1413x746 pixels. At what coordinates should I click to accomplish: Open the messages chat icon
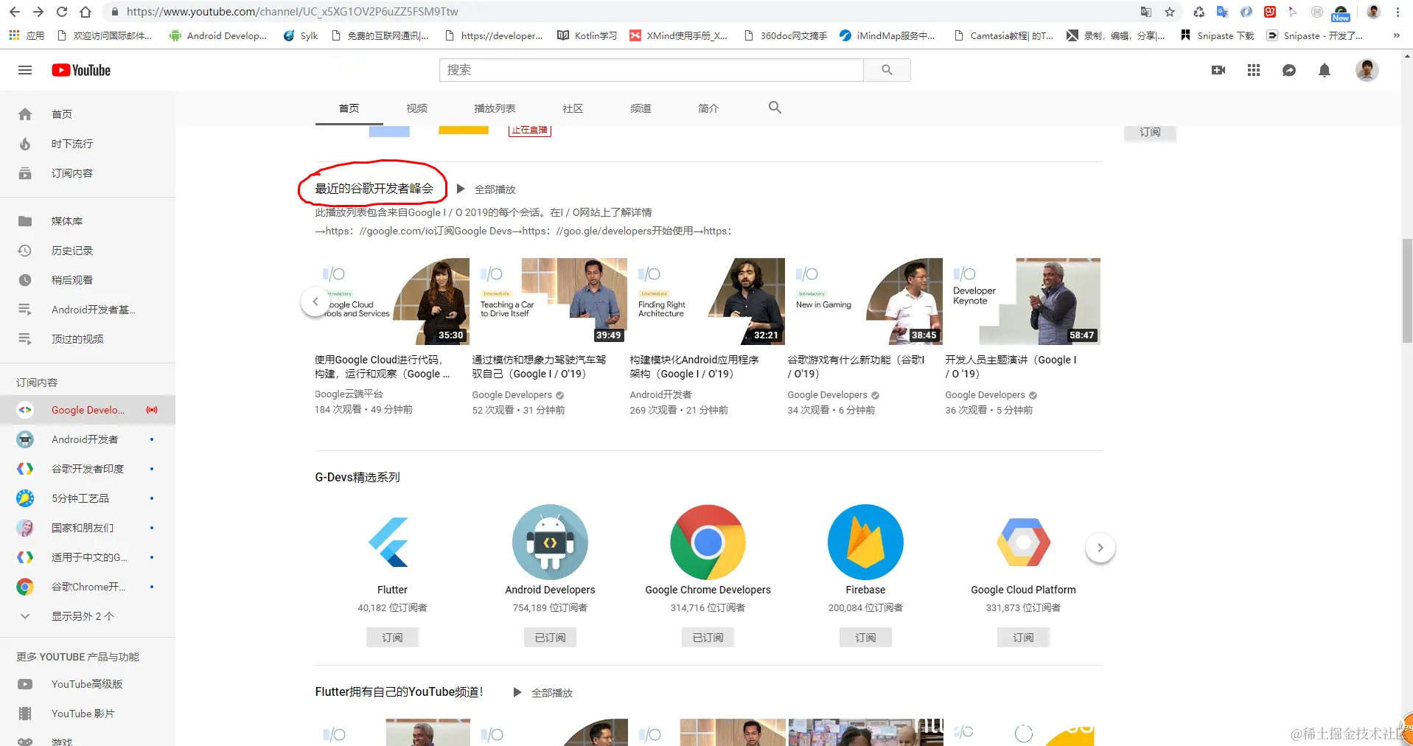pyautogui.click(x=1288, y=70)
